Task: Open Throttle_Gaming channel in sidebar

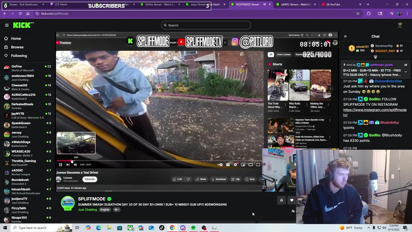Action: (x=27, y=163)
